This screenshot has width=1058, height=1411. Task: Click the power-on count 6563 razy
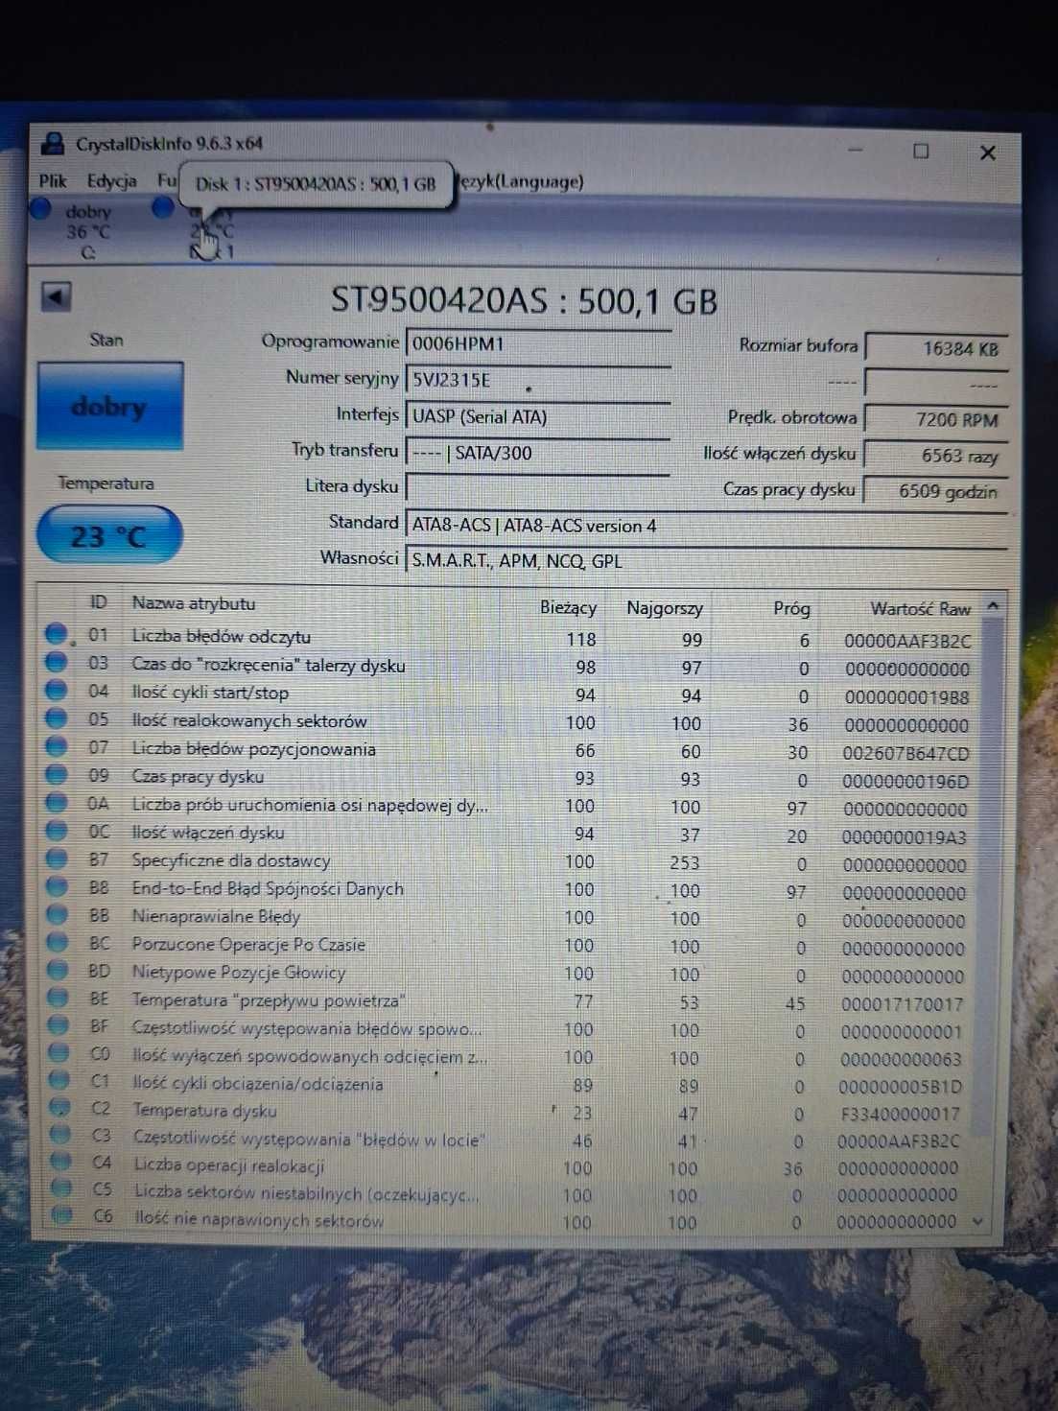click(935, 456)
